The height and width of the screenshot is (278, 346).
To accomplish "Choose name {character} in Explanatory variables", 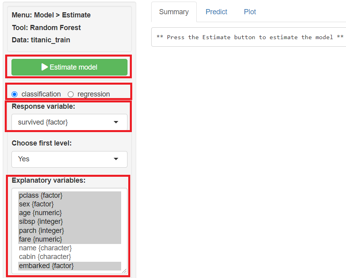I will (45, 248).
